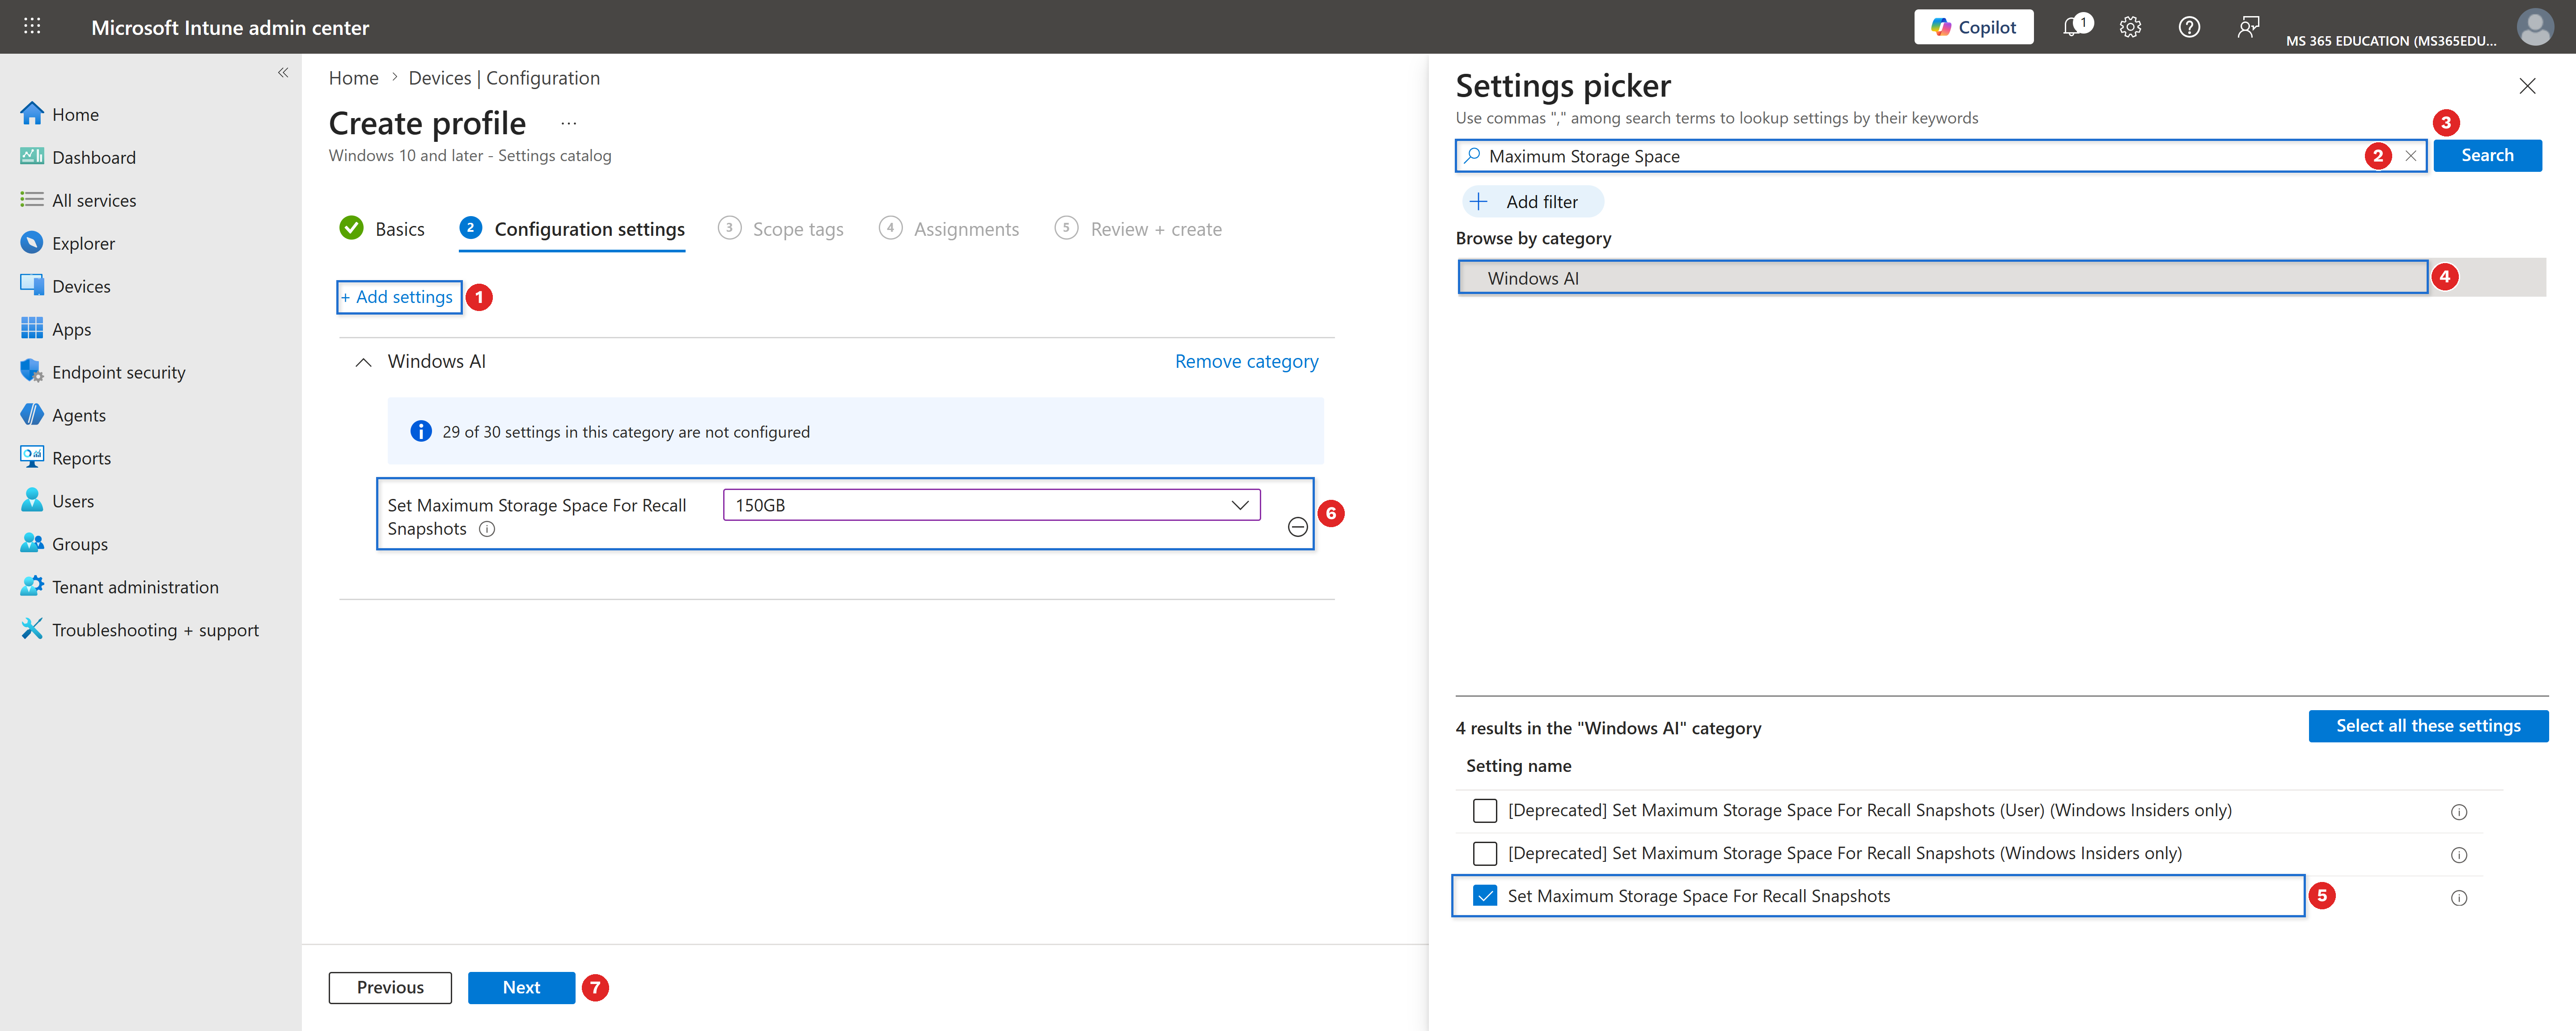Open the settings gear in header

(2130, 27)
